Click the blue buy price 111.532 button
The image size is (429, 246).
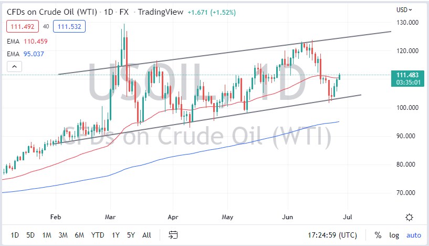click(x=72, y=25)
